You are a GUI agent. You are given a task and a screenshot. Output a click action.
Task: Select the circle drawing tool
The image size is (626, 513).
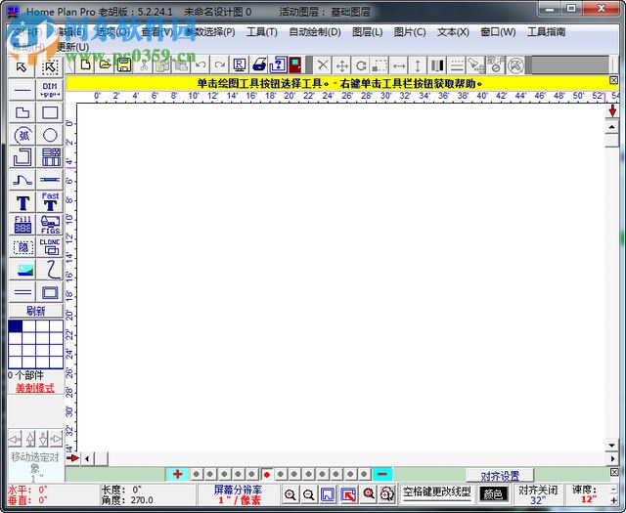point(50,135)
